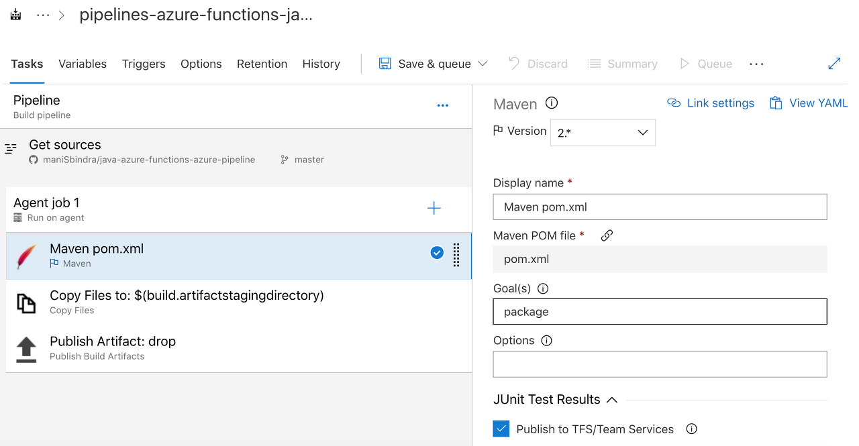Screen dimensions: 859x446
Task: Open the Triggers tab
Action: tap(144, 64)
